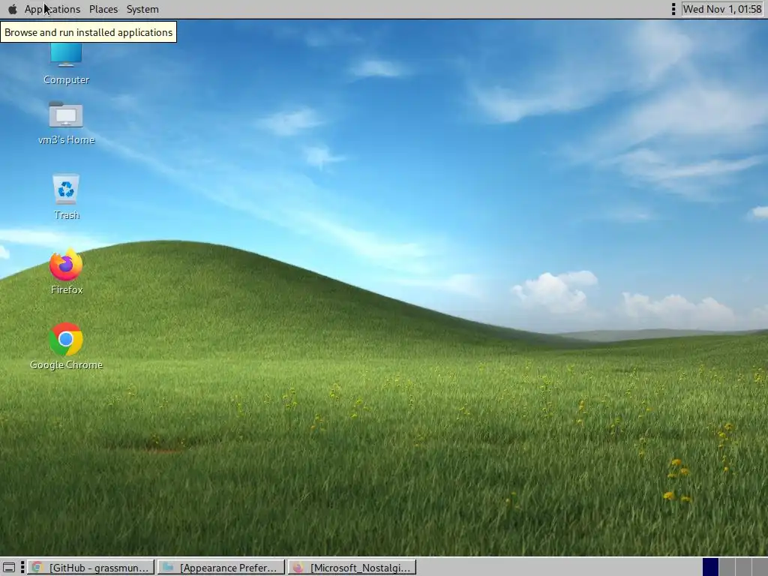
Task: Switch to the second workspace in the switcher
Action: pyautogui.click(x=727, y=567)
